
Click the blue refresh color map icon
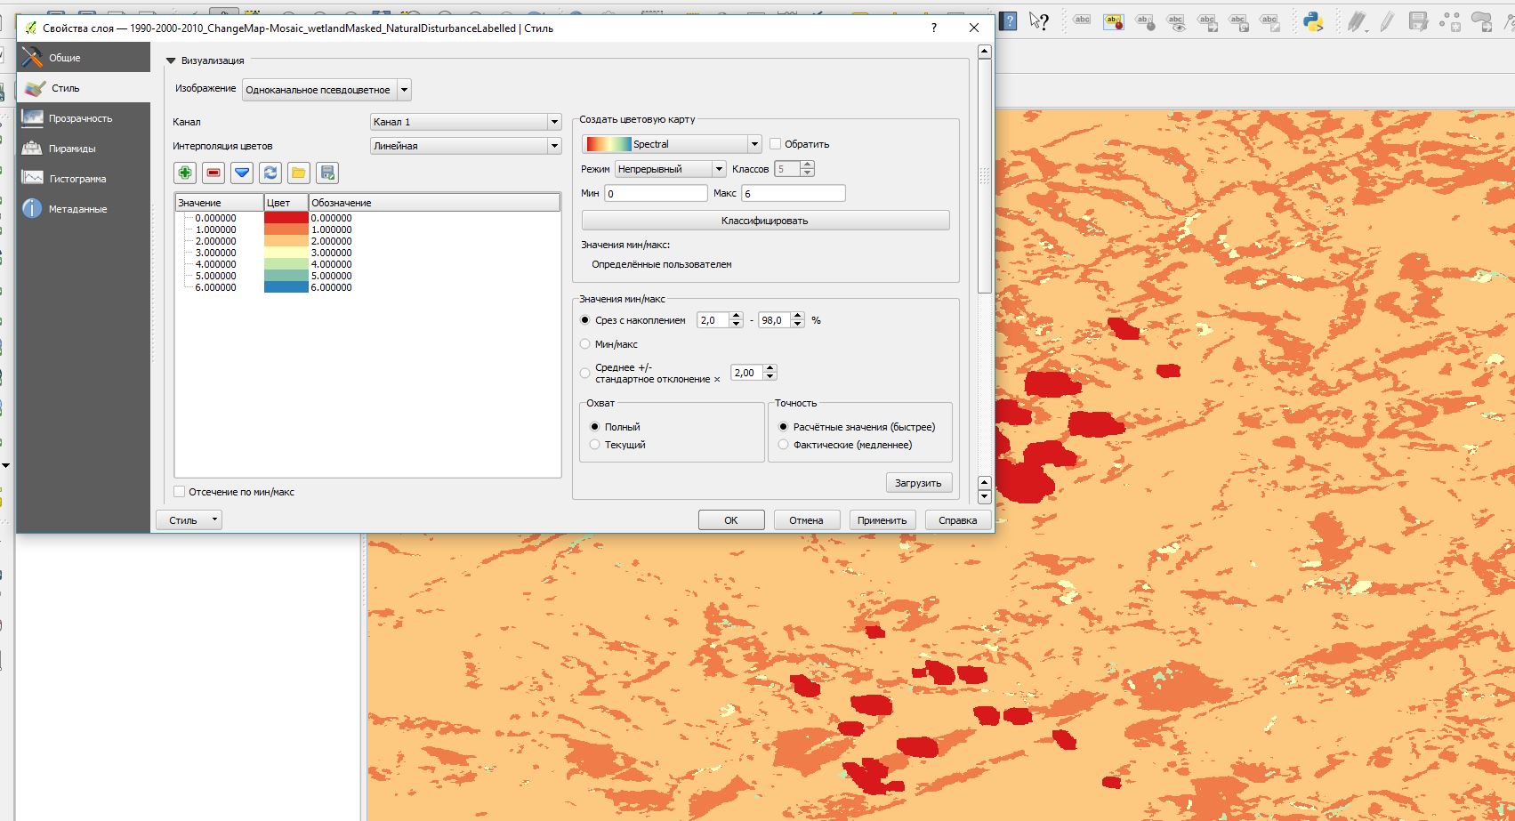point(270,173)
